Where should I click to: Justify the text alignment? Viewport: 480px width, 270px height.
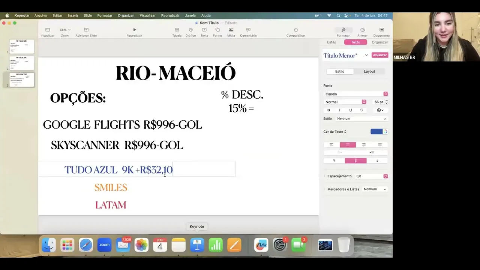[380, 145]
